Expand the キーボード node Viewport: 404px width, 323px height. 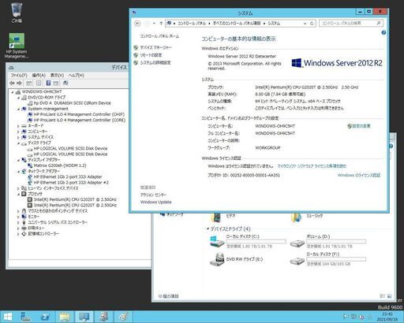pyautogui.click(x=18, y=126)
